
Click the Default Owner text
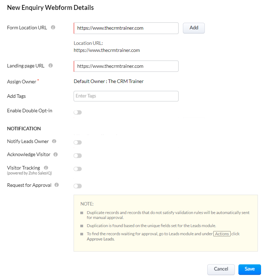point(109,82)
